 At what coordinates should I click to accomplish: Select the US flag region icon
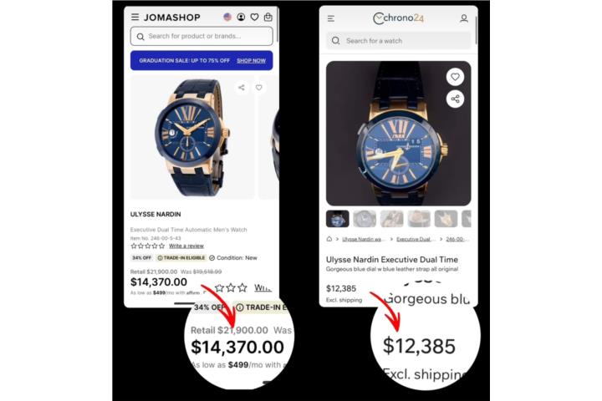(227, 18)
